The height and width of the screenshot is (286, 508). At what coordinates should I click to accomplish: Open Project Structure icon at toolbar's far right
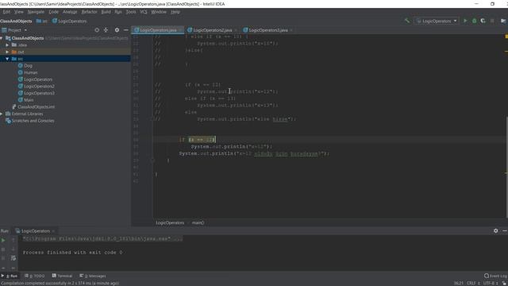(503, 21)
